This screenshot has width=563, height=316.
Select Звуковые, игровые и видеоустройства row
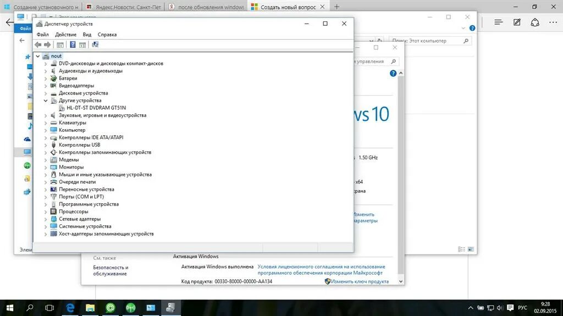click(x=102, y=115)
